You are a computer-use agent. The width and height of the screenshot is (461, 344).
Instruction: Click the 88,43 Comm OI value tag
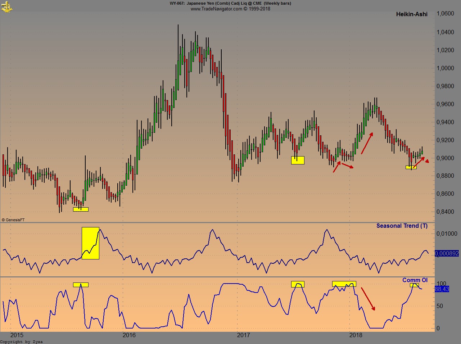pyautogui.click(x=442, y=289)
